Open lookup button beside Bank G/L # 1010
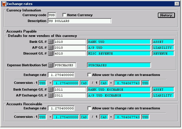 coord(51,42)
